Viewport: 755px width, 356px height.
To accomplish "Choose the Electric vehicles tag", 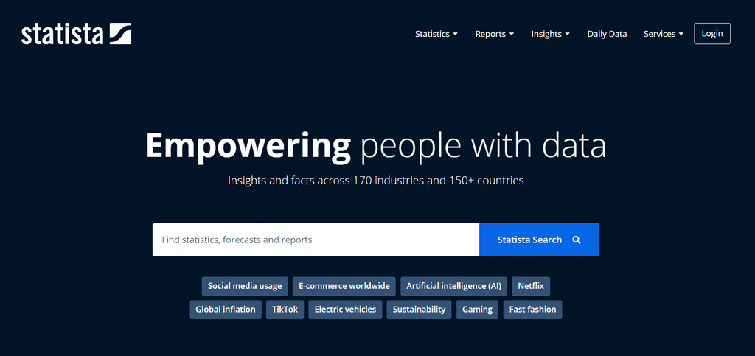I will pyautogui.click(x=345, y=310).
